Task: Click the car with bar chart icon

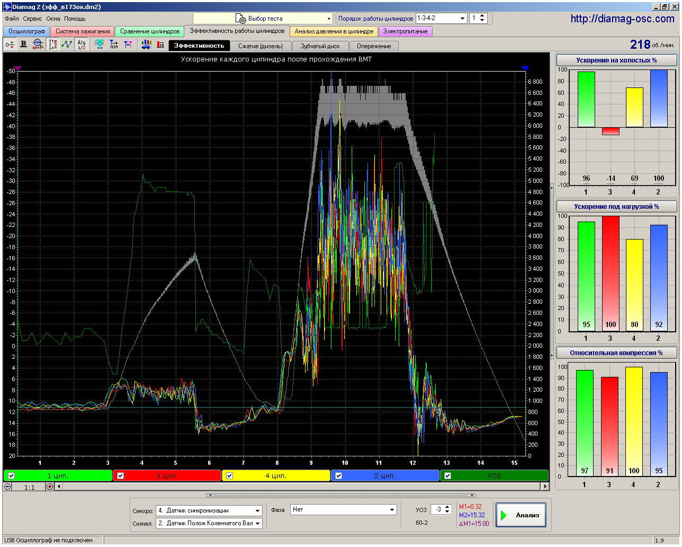Action: 146,45
